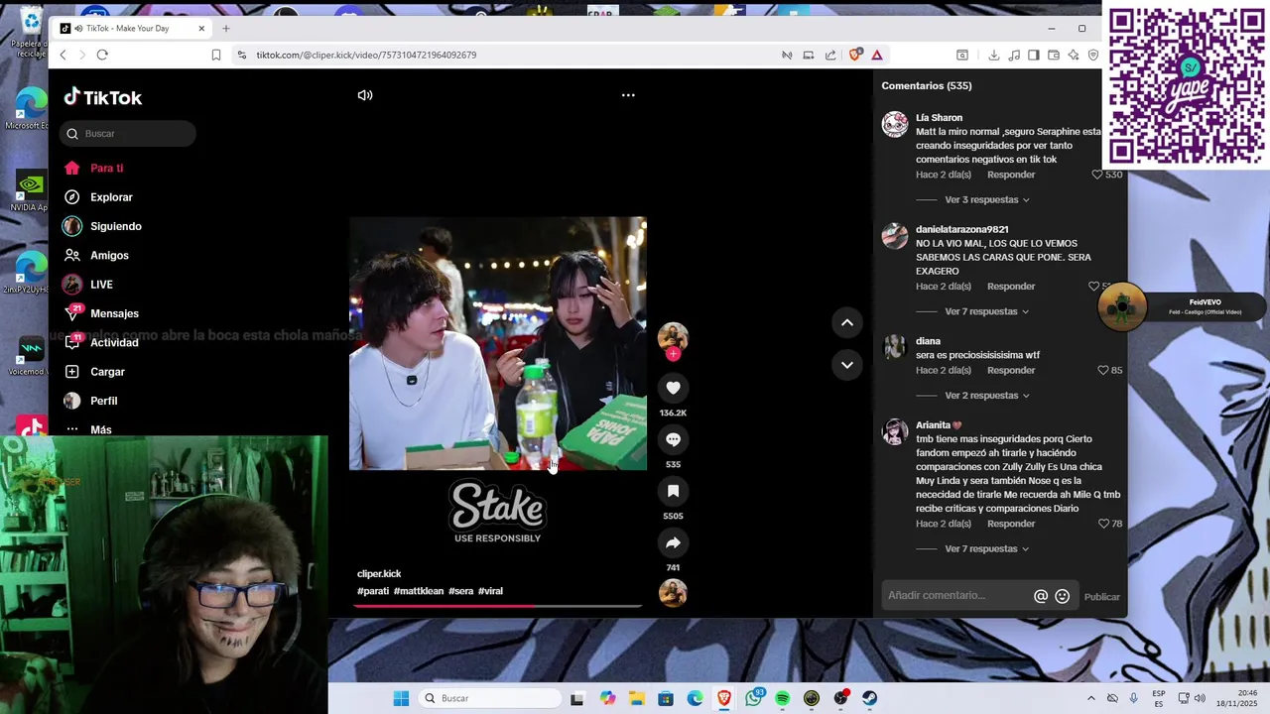Image resolution: width=1270 pixels, height=714 pixels.
Task: Click the browser address bar URL
Action: pyautogui.click(x=366, y=55)
